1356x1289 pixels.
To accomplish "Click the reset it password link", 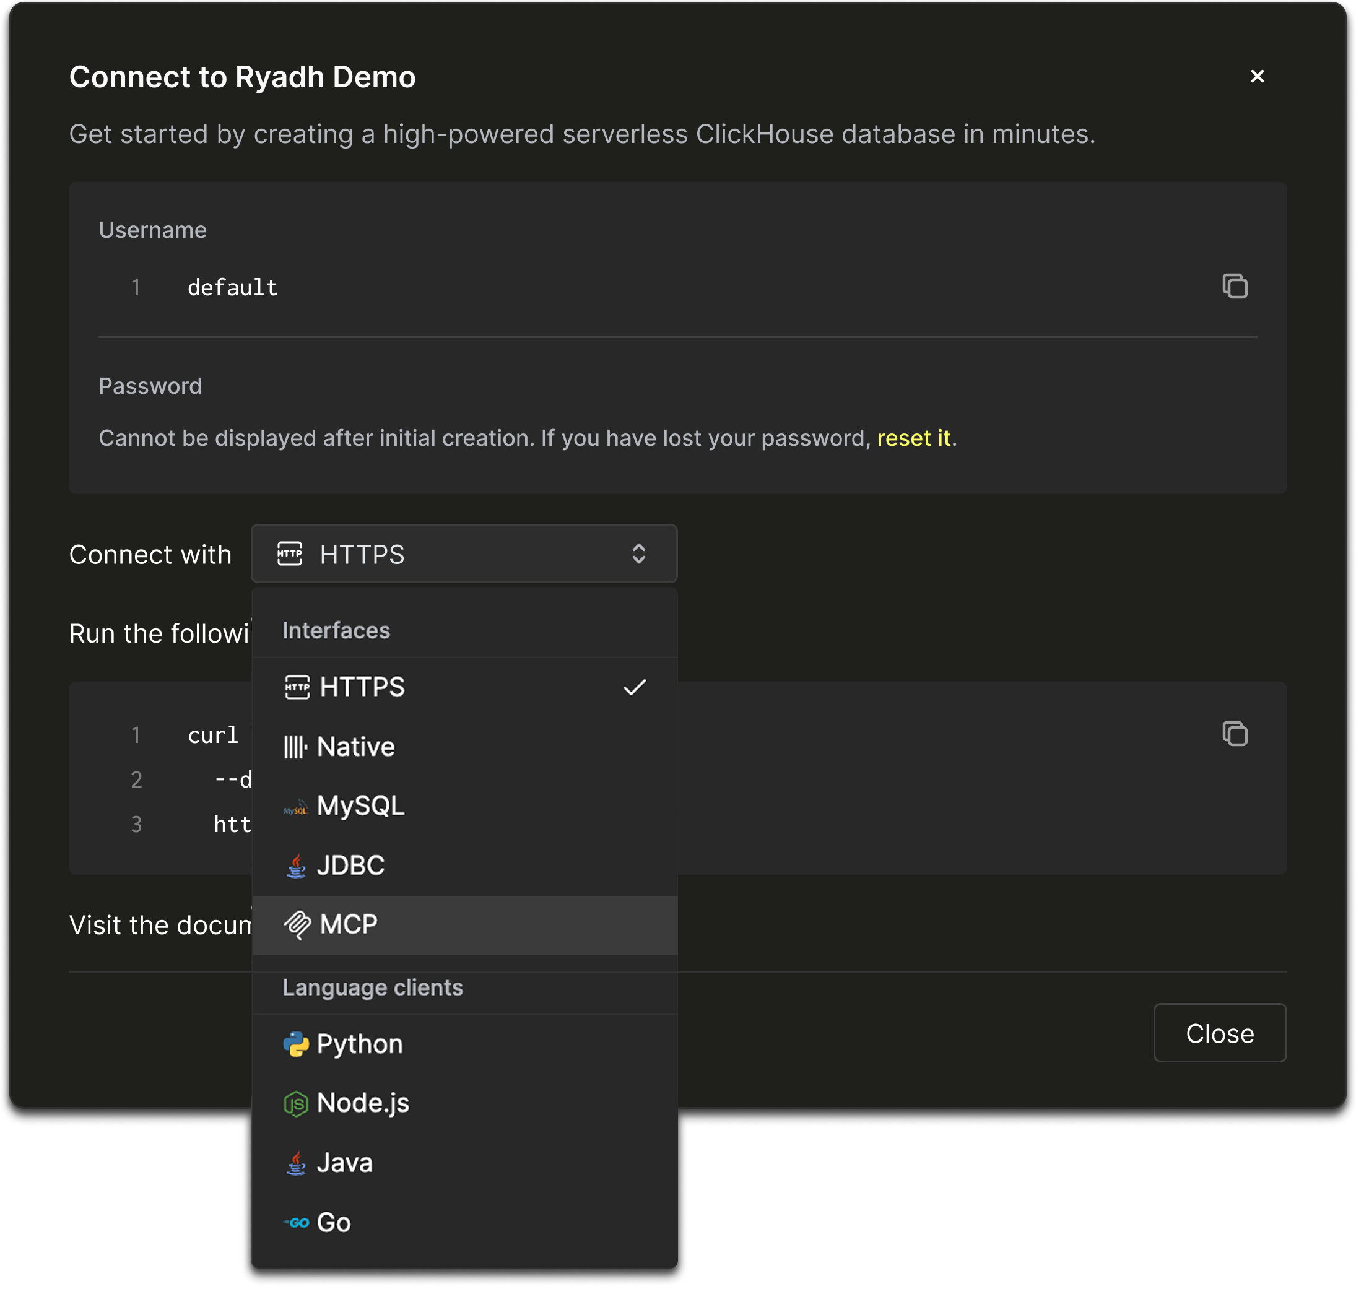I will [914, 437].
